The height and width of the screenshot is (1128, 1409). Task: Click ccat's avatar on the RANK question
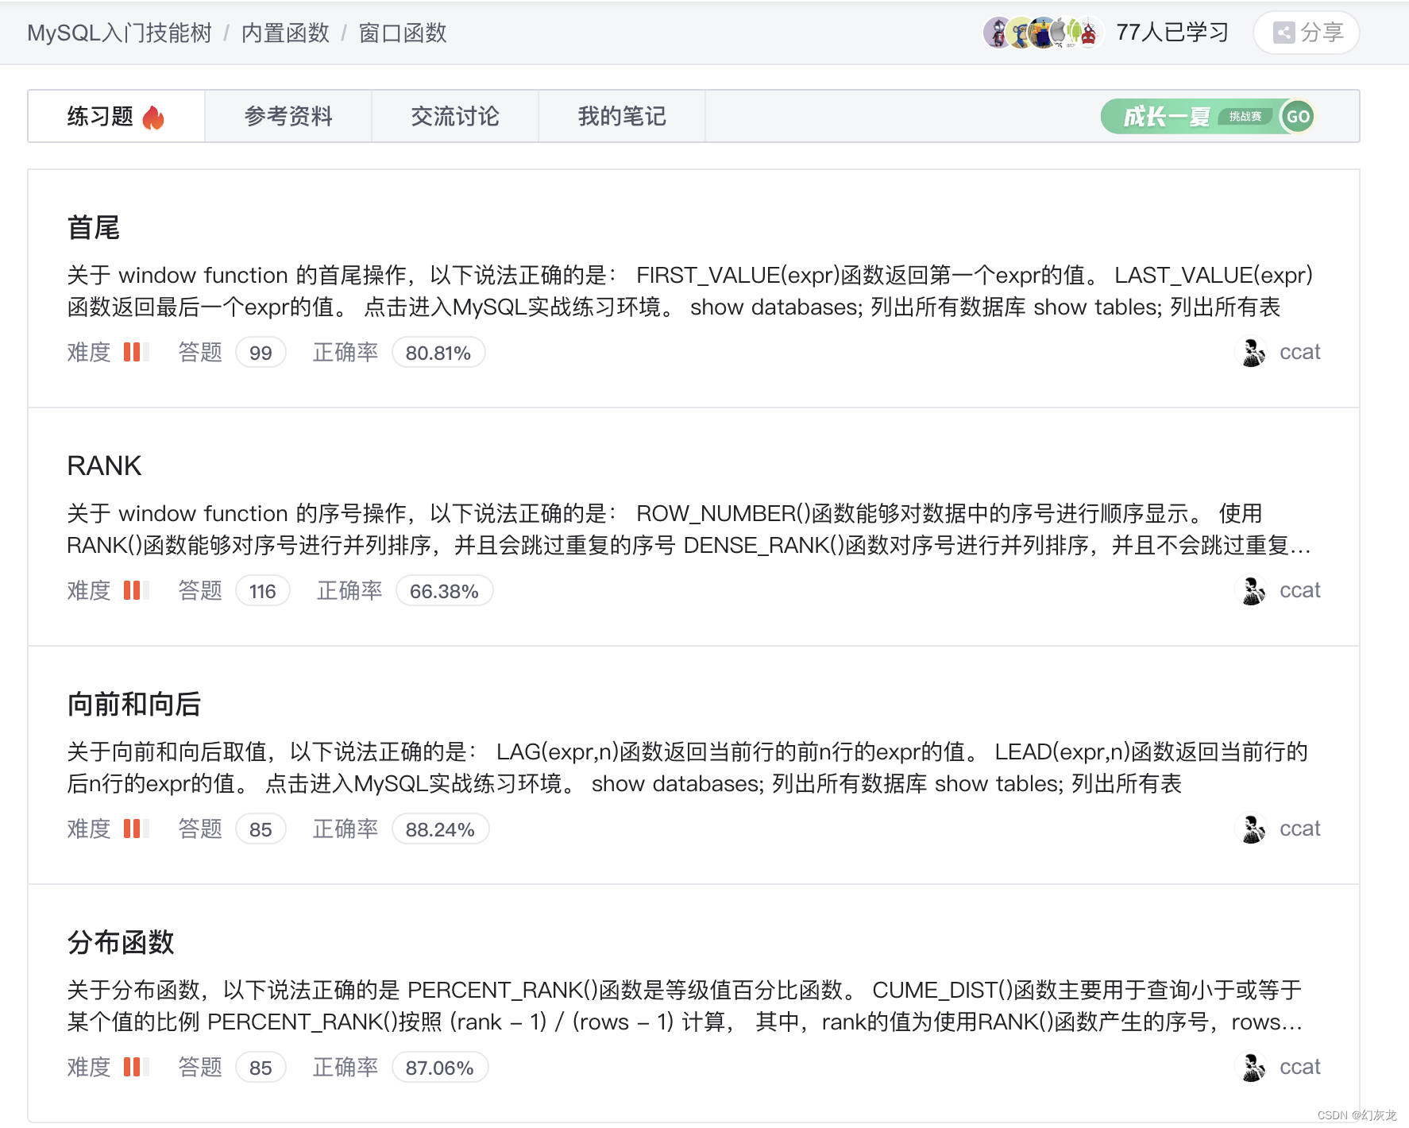coord(1253,590)
